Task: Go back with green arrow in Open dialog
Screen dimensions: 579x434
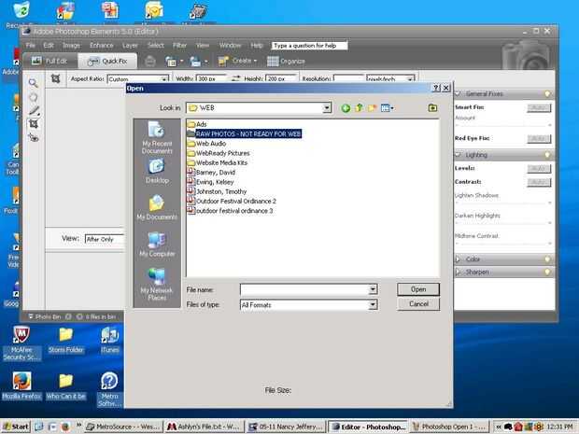Action: tap(346, 108)
